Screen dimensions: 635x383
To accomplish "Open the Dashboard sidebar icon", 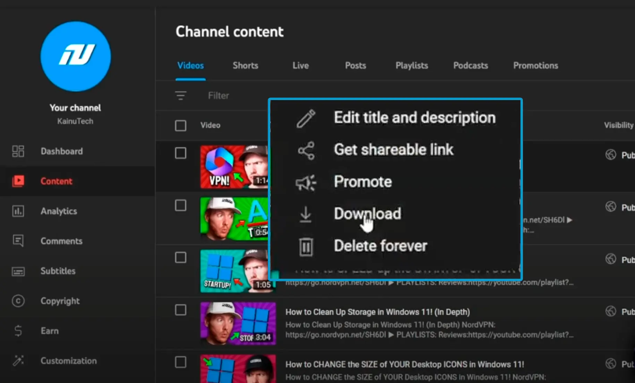I will pyautogui.click(x=18, y=151).
